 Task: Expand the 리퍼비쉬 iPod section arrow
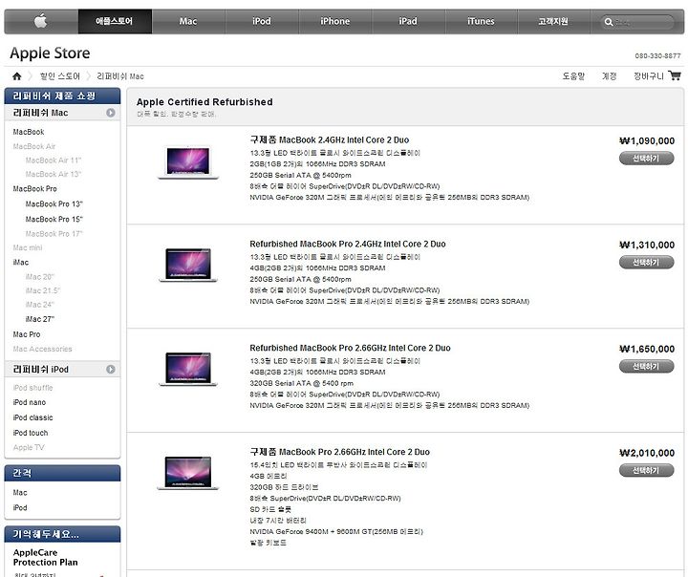pos(111,370)
